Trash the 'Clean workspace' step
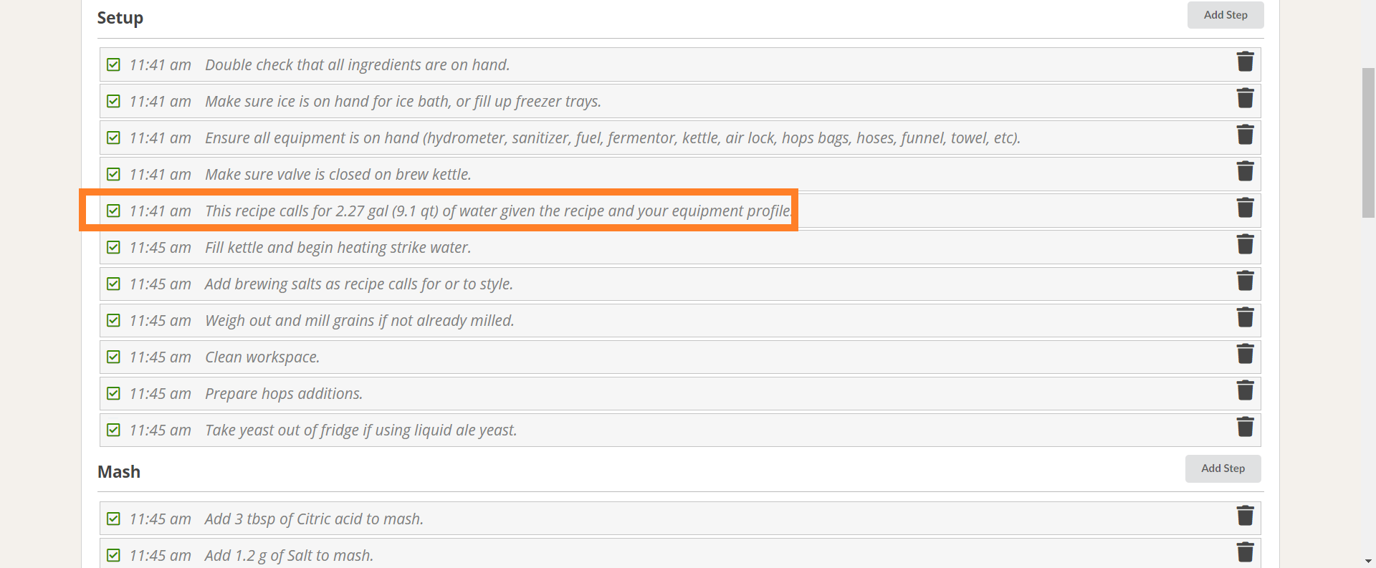This screenshot has height=568, width=1376. (1245, 354)
